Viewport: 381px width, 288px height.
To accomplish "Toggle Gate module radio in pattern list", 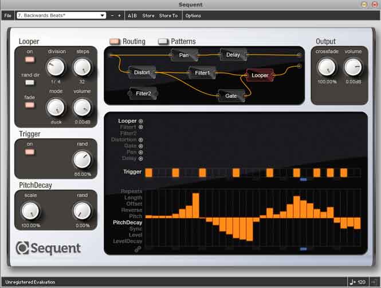I will [141, 146].
